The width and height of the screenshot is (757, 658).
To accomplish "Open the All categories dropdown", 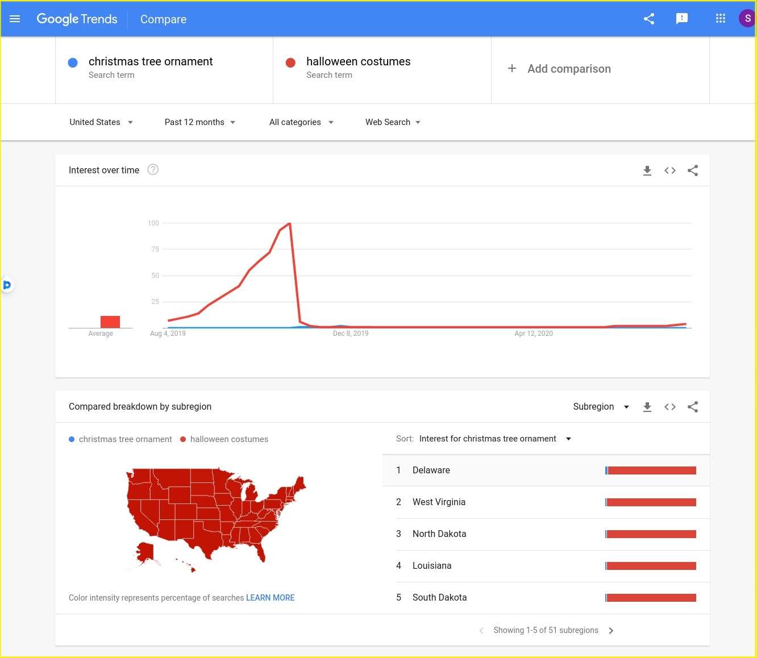I will [301, 122].
